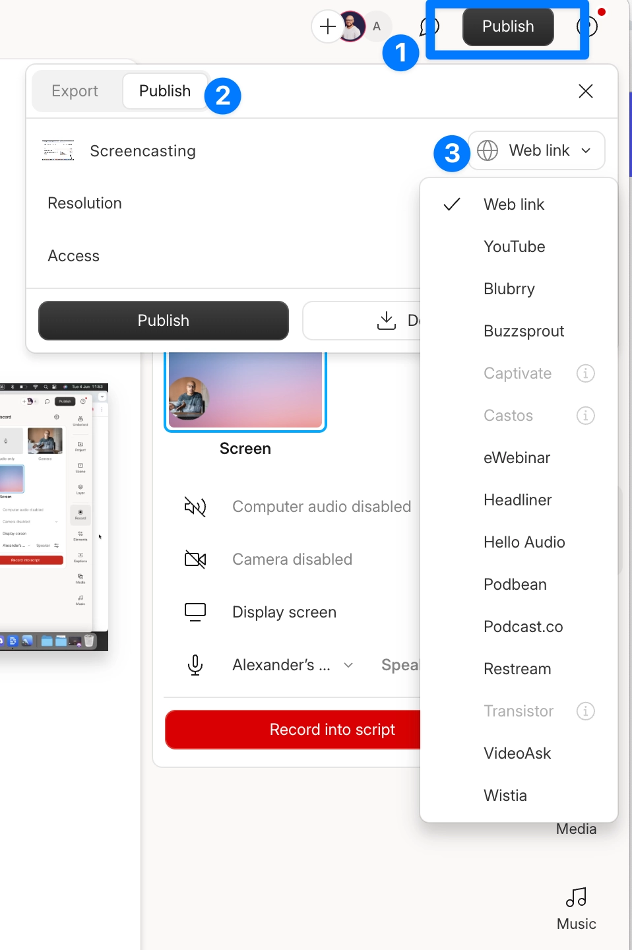Select VideoAsk in the destination list
Viewport: 632px width, 950px height.
(519, 753)
